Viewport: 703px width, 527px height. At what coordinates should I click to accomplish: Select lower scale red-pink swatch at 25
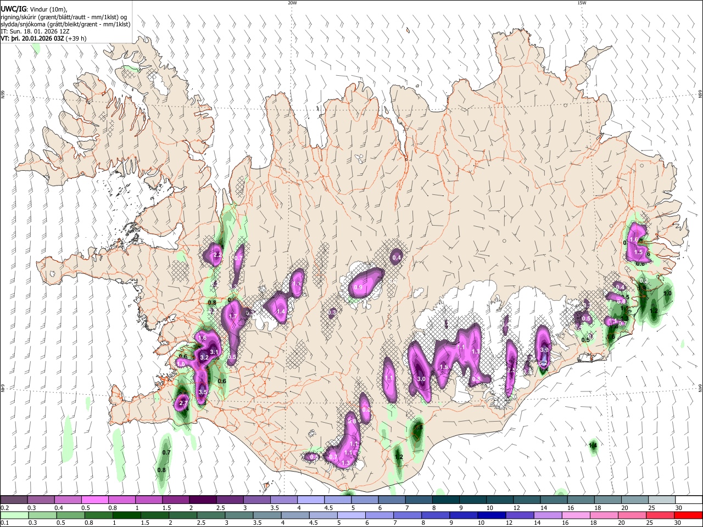click(x=661, y=515)
